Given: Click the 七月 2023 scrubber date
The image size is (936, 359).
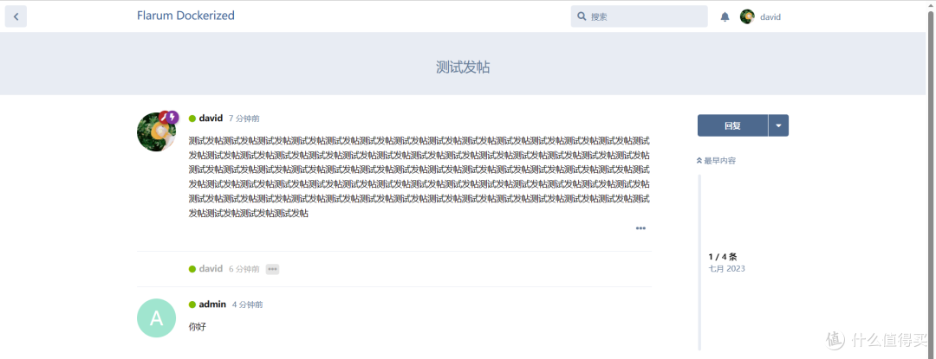Looking at the screenshot, I should 726,268.
